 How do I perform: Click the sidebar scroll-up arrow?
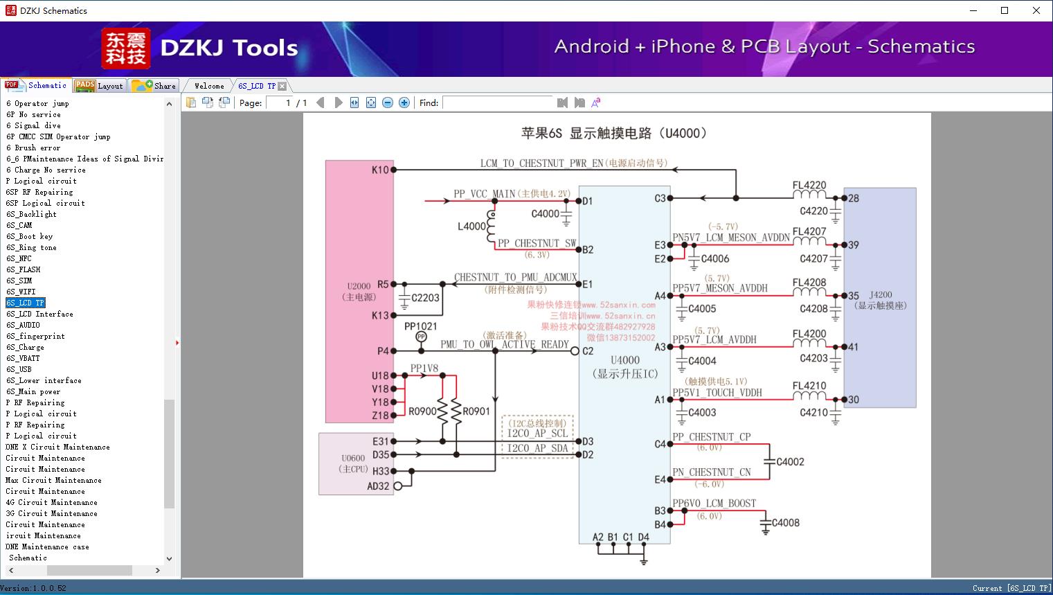click(x=169, y=104)
